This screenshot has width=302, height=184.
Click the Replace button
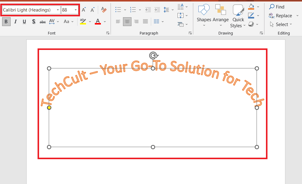[283, 15]
